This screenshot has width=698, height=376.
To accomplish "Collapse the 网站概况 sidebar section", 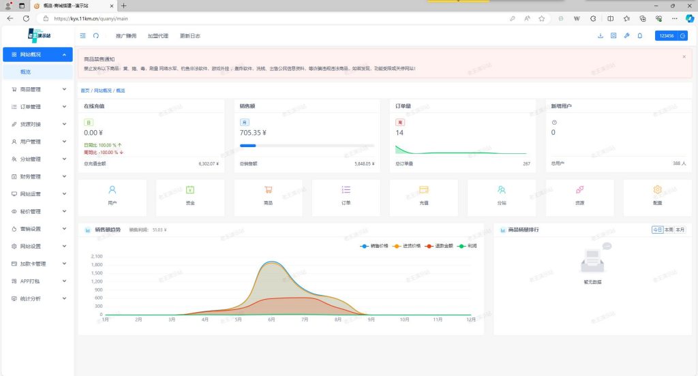I will pyautogui.click(x=37, y=54).
